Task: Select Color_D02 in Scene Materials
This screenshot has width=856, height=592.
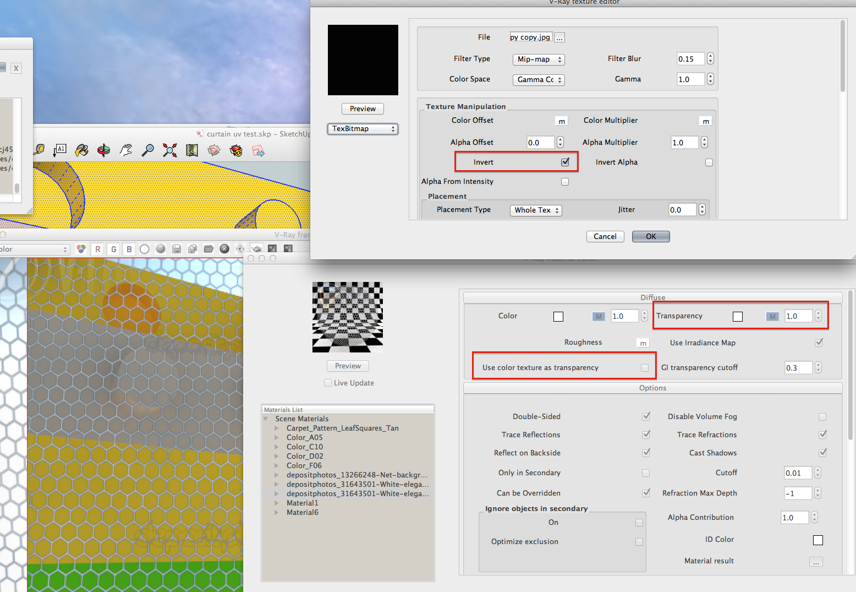Action: pyautogui.click(x=305, y=456)
